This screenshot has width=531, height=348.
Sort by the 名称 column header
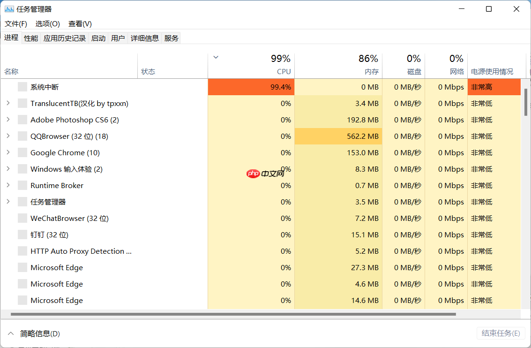(x=69, y=66)
